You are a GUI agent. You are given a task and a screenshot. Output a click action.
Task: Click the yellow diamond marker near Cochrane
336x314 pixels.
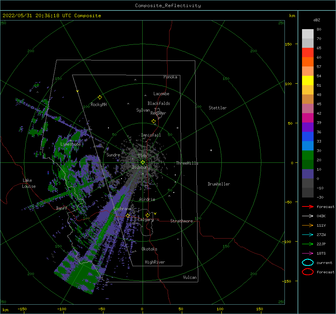(x=128, y=215)
